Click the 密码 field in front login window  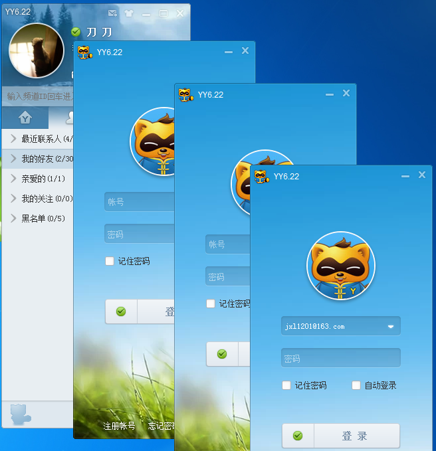341,358
